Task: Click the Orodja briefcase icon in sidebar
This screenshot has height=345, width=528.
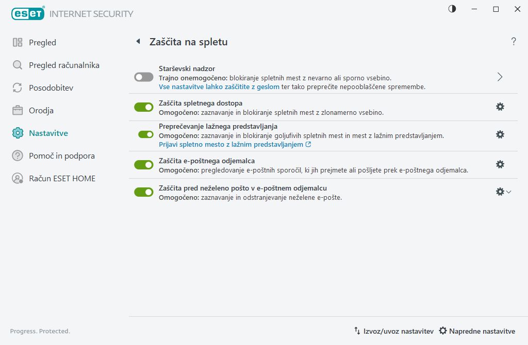Action: tap(18, 110)
